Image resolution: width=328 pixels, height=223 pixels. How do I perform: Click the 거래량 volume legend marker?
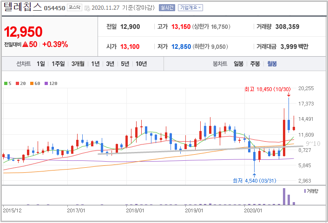pos(305,191)
